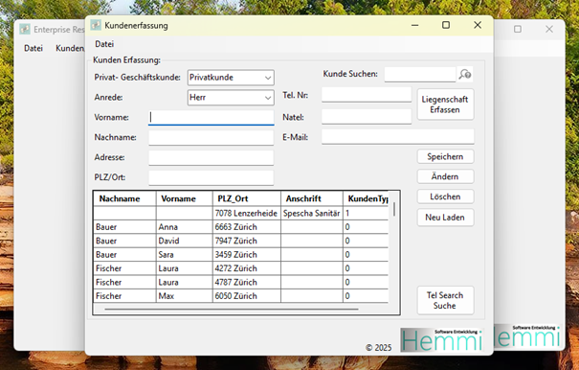The image size is (579, 370).
Task: Click the PLZ_Ort column header
Action: [247, 198]
